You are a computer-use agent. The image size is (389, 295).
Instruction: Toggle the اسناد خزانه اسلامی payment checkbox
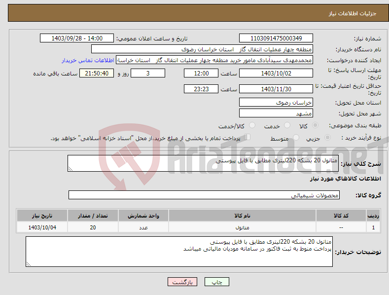pos(248,137)
